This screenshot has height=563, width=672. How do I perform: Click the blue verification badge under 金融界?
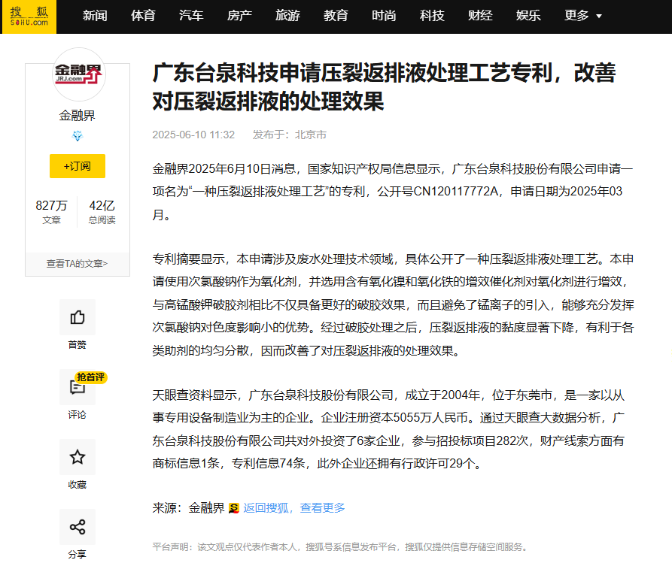(78, 136)
